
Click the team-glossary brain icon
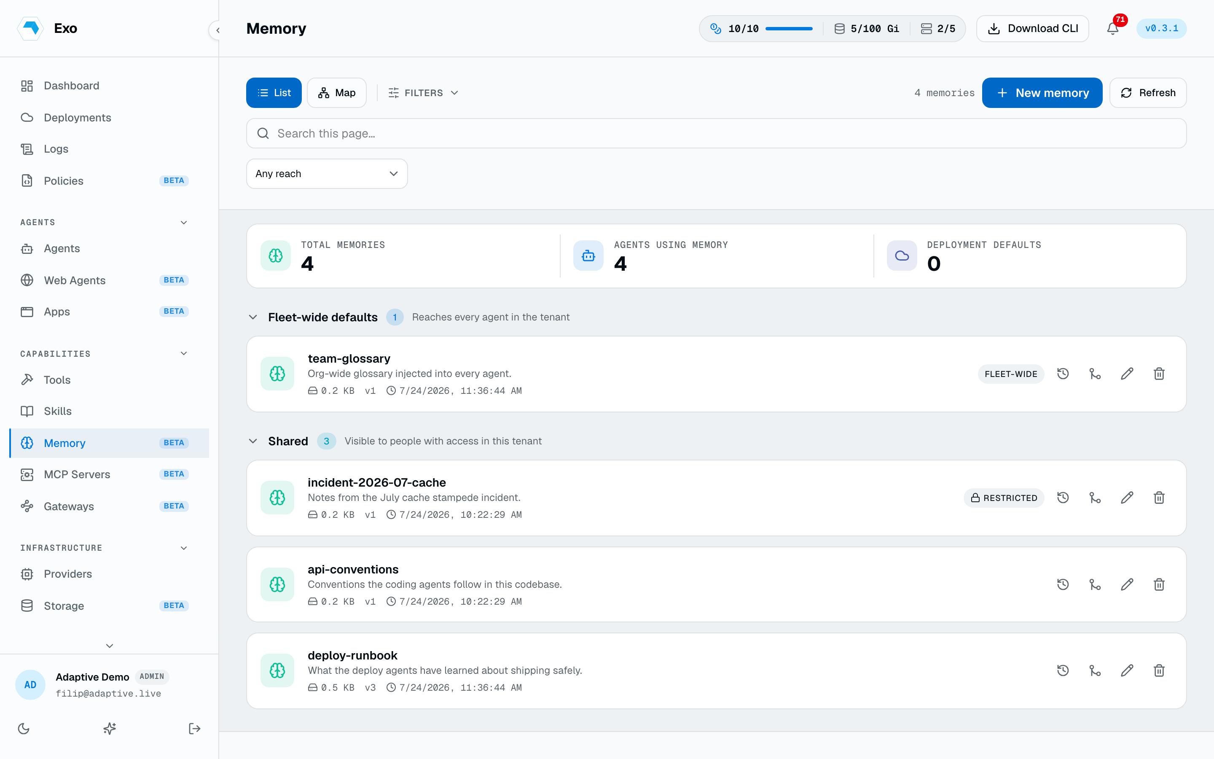click(277, 374)
